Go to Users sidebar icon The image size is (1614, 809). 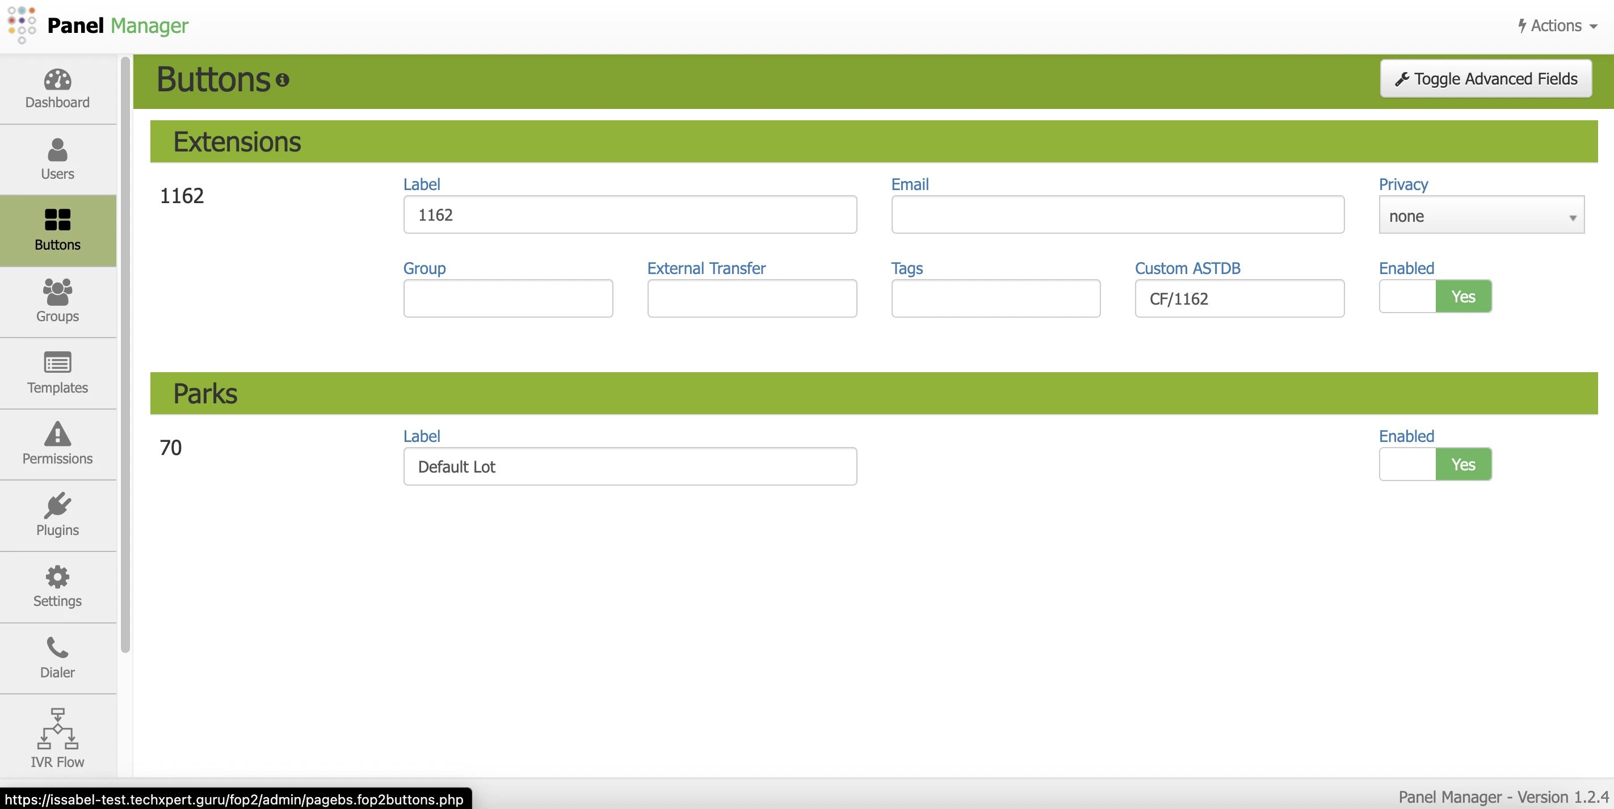pos(57,150)
